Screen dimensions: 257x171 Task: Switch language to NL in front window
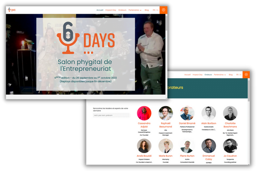[x=157, y=10]
